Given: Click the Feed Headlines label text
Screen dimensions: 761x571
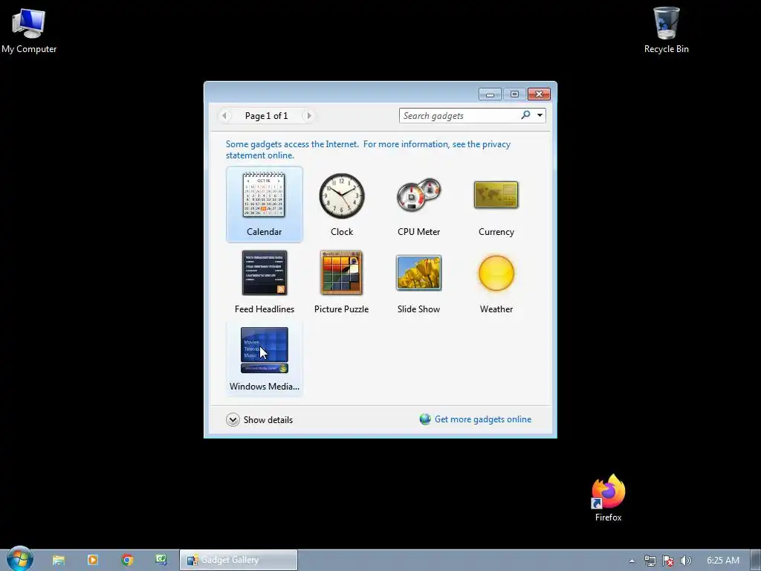Looking at the screenshot, I should (x=265, y=309).
